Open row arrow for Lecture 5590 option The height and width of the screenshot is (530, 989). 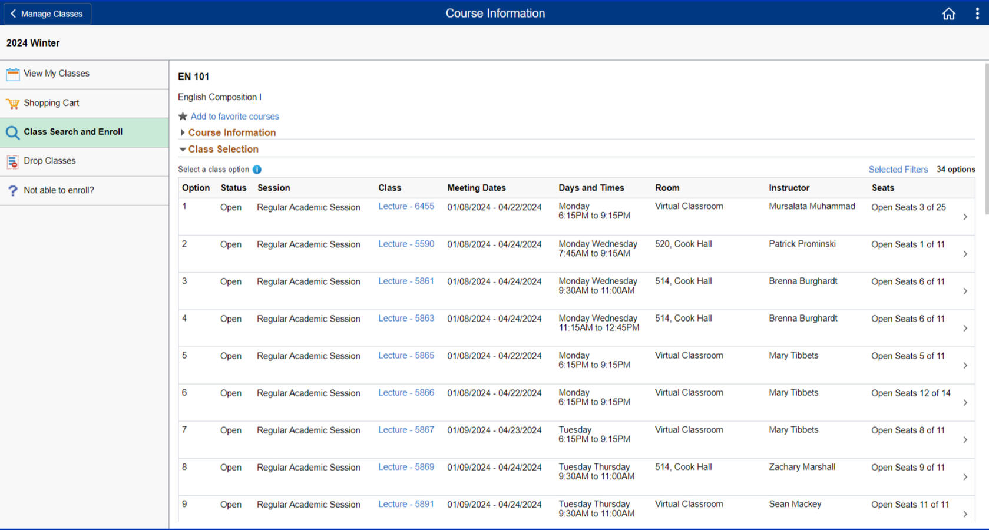pos(965,254)
